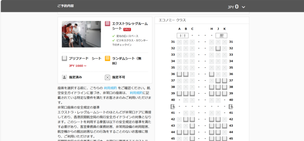Click the lavatory icon above row 31

point(182,35)
